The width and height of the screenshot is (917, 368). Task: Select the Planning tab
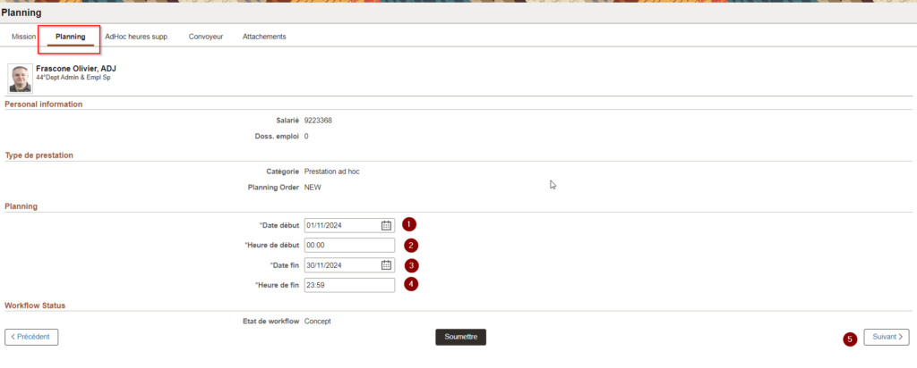tap(70, 37)
